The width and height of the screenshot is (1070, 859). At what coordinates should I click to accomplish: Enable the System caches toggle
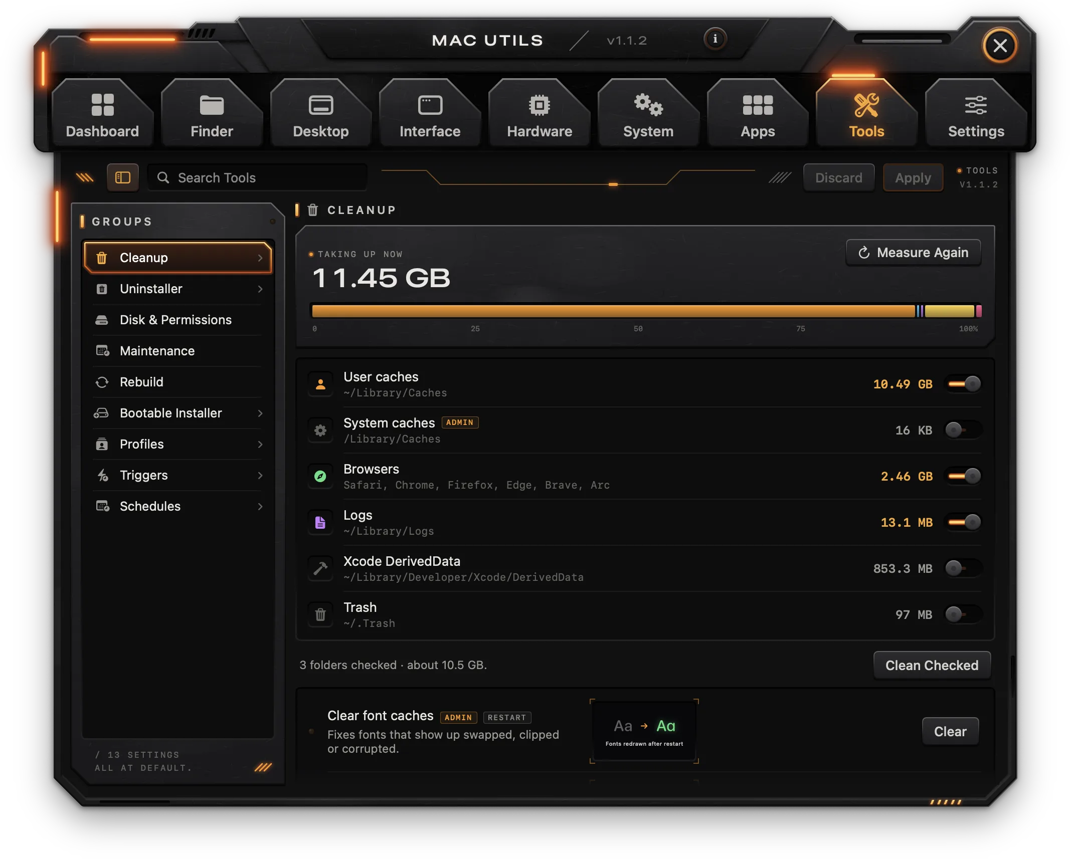pos(963,430)
